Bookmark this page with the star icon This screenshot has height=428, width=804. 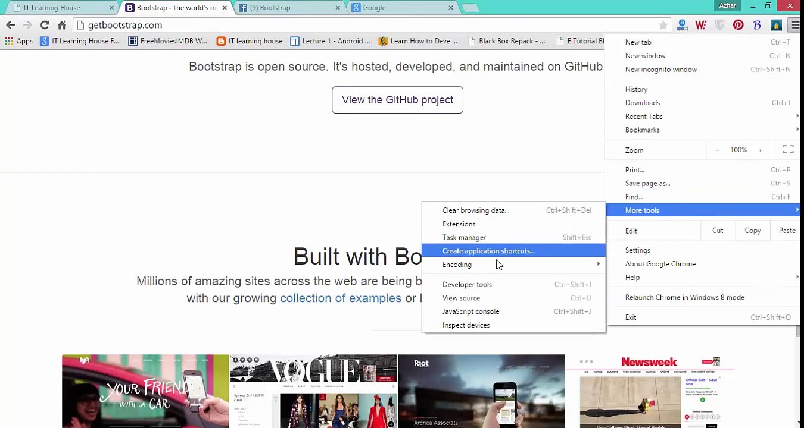pyautogui.click(x=663, y=25)
